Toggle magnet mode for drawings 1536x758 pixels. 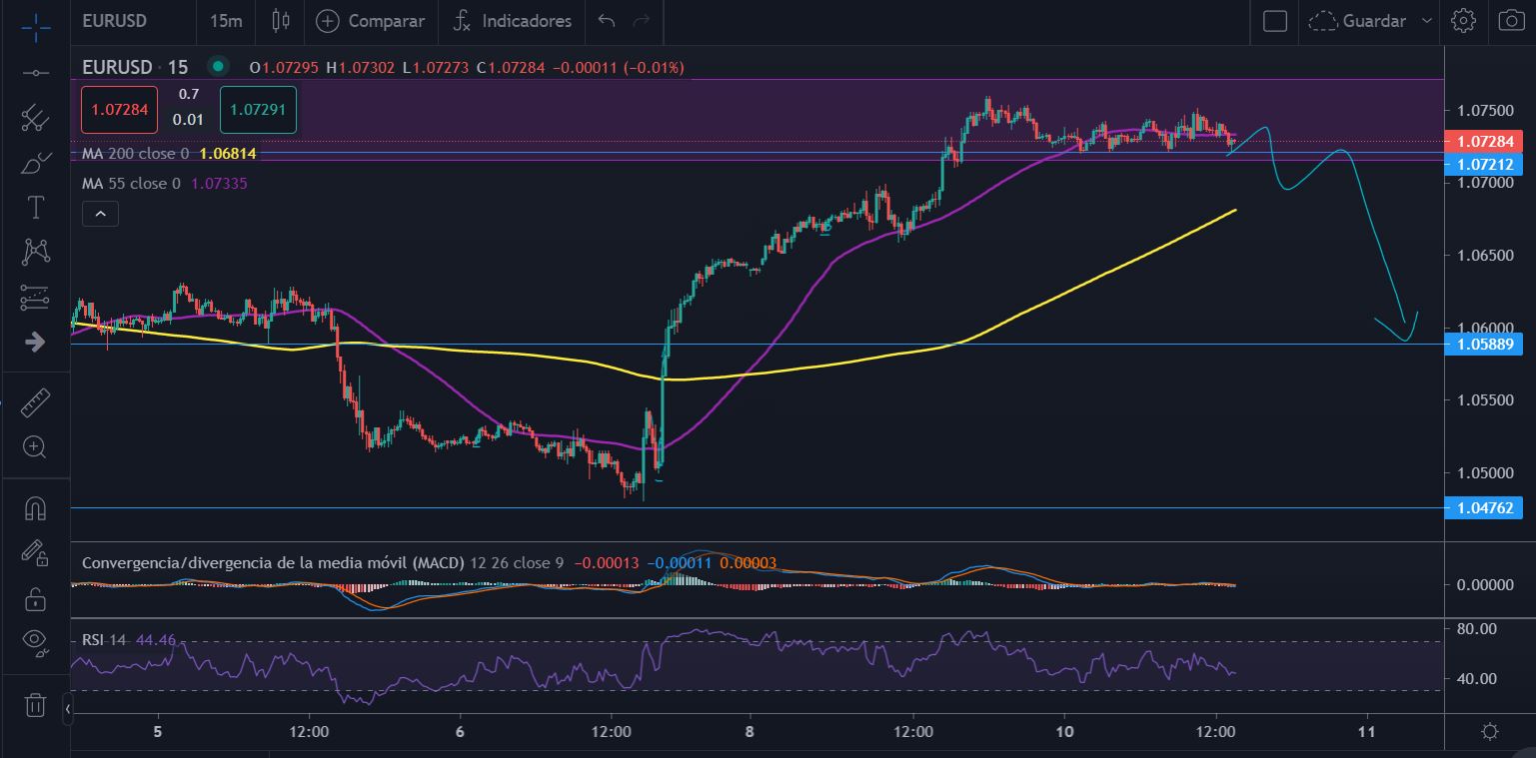tap(35, 508)
